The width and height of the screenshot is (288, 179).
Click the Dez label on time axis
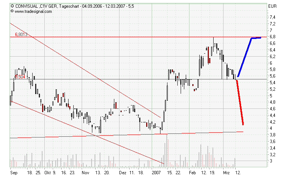123,172
